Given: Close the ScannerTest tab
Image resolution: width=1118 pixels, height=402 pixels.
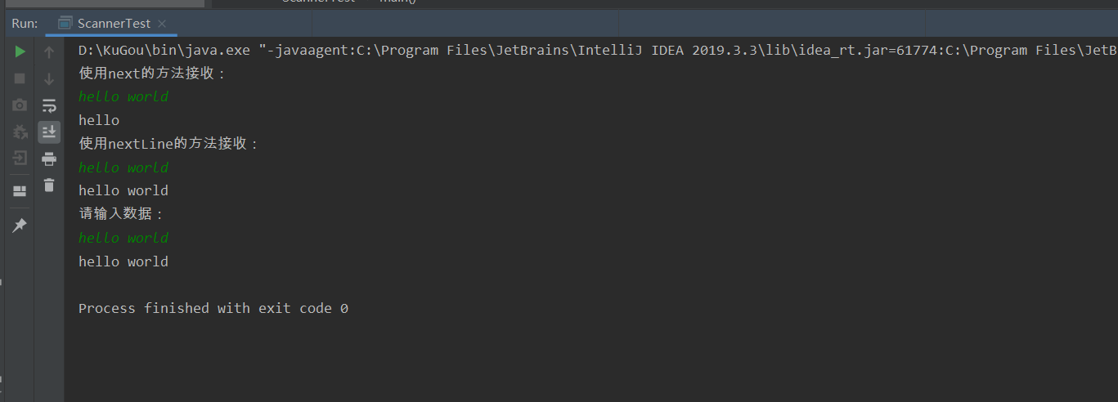Looking at the screenshot, I should coord(161,24).
